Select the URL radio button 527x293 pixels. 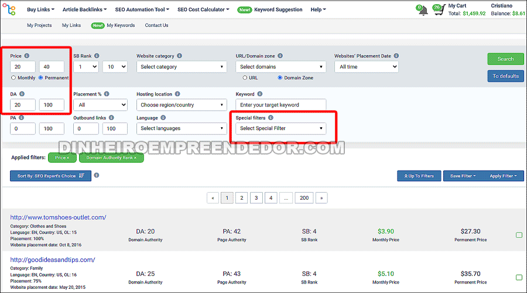point(245,77)
